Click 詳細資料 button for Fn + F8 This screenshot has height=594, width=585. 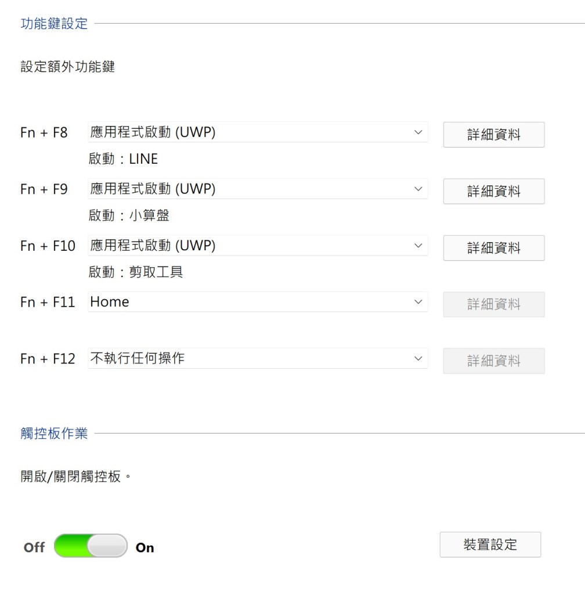493,135
